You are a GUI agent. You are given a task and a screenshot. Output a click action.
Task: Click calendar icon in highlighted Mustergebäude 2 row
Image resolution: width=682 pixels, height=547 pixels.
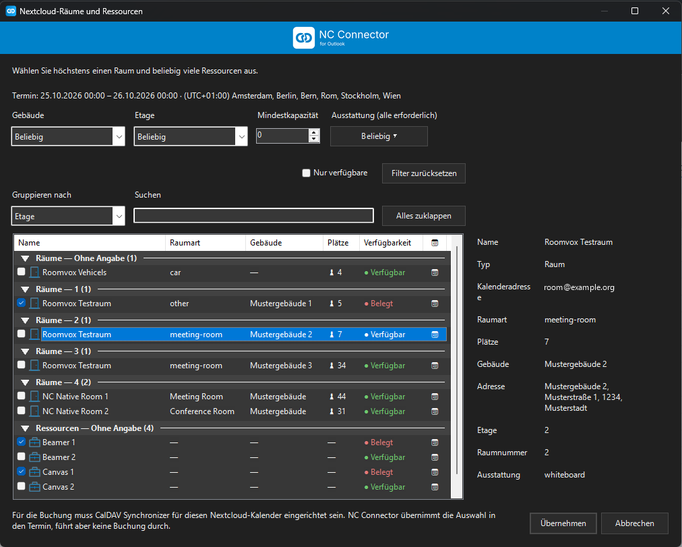[435, 335]
